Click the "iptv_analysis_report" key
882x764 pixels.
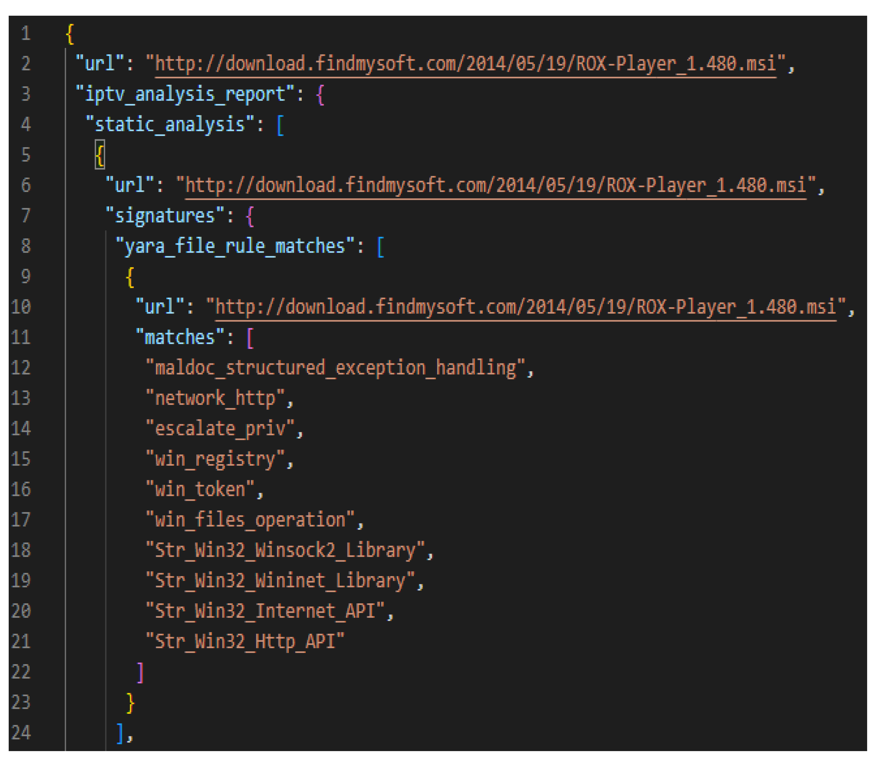click(x=185, y=94)
